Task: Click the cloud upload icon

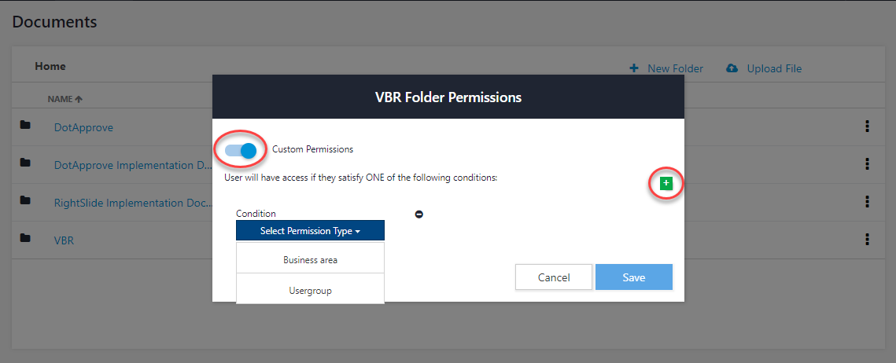Action: tap(732, 68)
